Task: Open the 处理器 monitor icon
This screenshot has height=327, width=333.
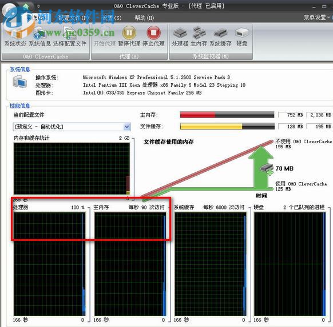Action: click(180, 37)
